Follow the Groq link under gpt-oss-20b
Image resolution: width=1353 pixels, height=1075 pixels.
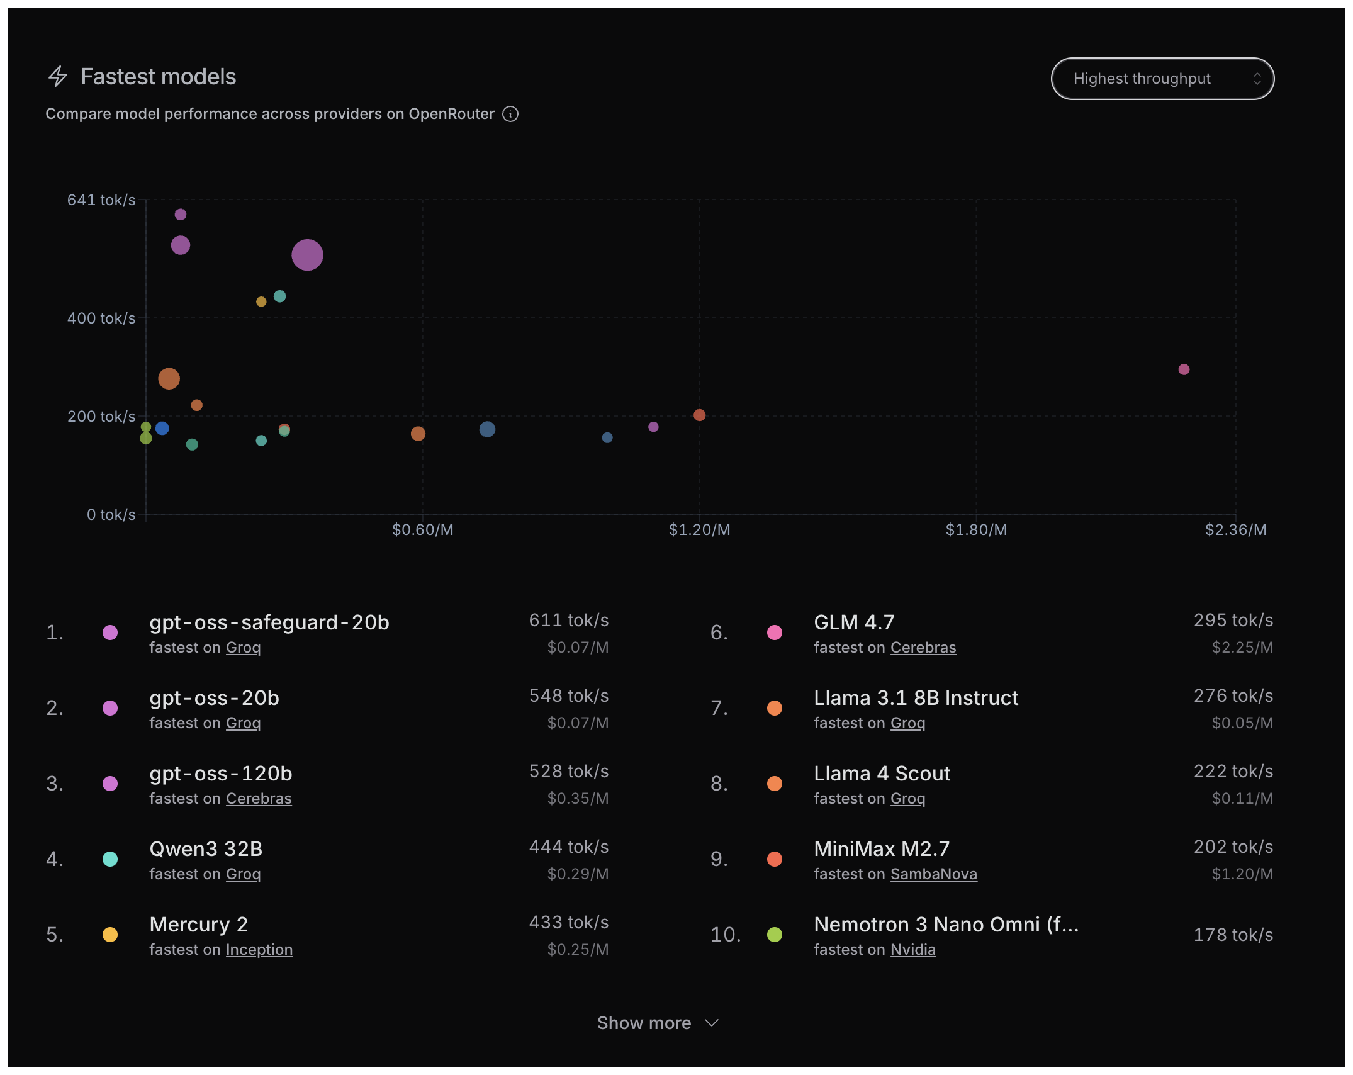[244, 723]
